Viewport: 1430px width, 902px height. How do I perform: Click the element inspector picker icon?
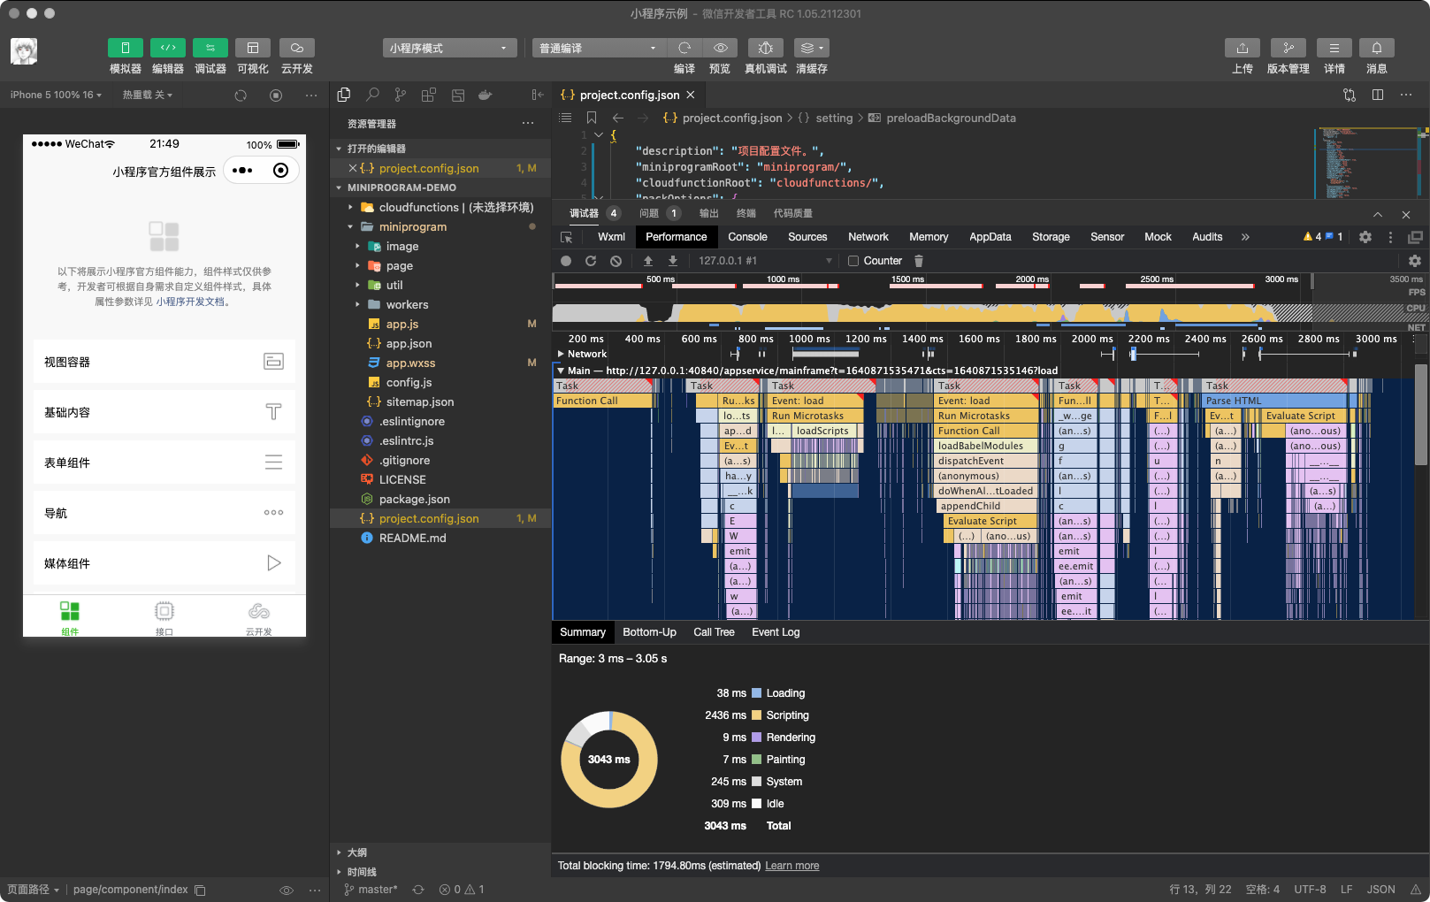coord(567,237)
